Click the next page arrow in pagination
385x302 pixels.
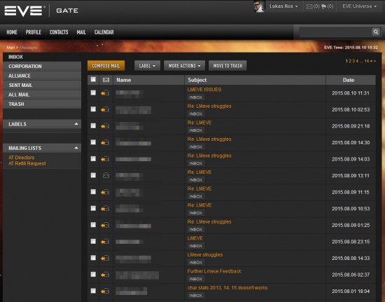(374, 61)
